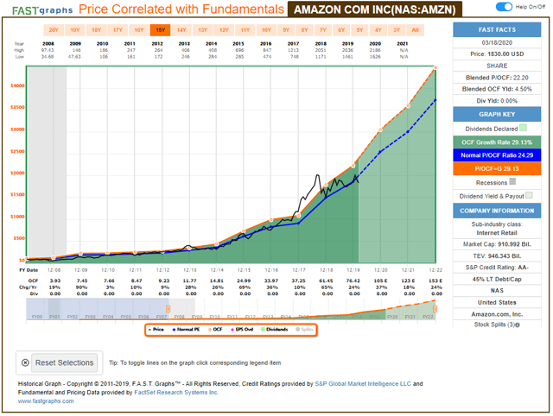Click the 2019 OCF value 76.42
The image size is (553, 416).
[353, 280]
